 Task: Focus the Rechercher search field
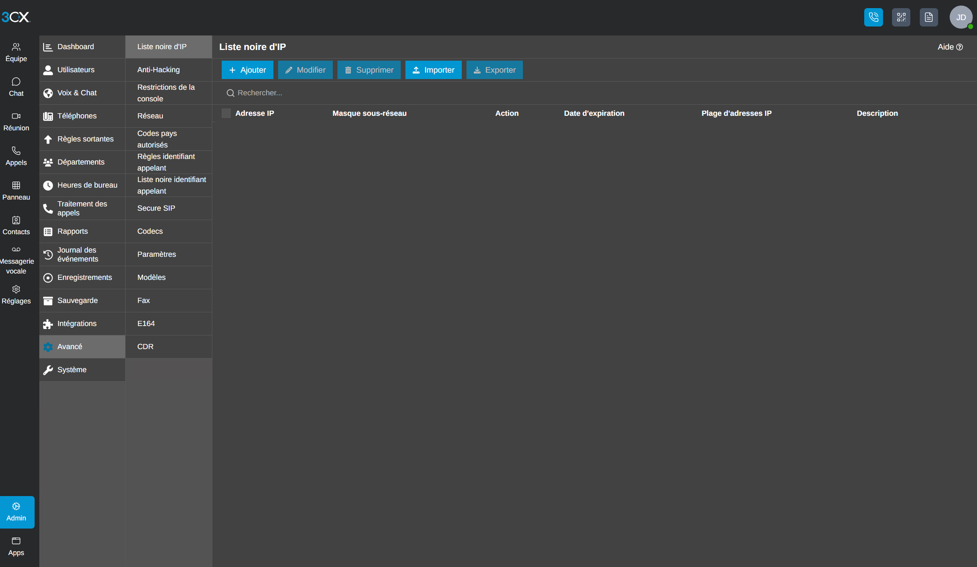pos(594,93)
